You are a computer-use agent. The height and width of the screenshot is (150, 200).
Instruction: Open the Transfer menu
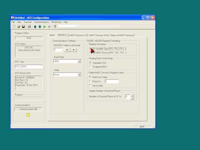pos(27,22)
